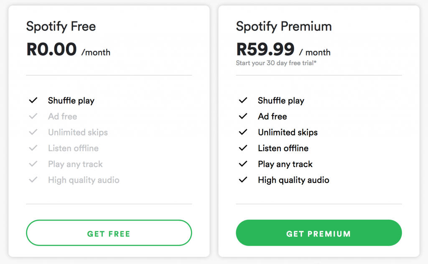Viewport: 428px width, 264px height.
Task: Click the R0.00 price text
Action: click(52, 50)
